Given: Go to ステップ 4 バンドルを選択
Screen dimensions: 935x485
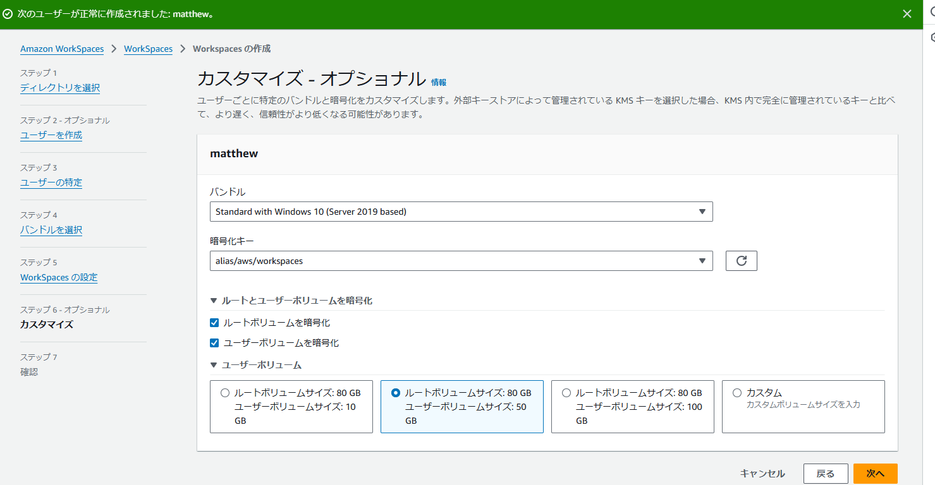Looking at the screenshot, I should click(x=51, y=230).
